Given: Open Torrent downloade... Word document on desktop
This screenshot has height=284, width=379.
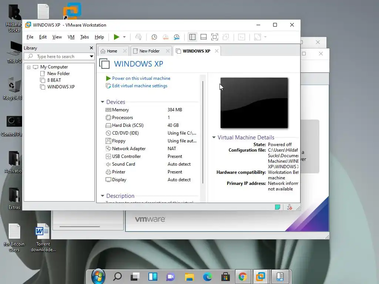Looking at the screenshot, I should coord(43,237).
